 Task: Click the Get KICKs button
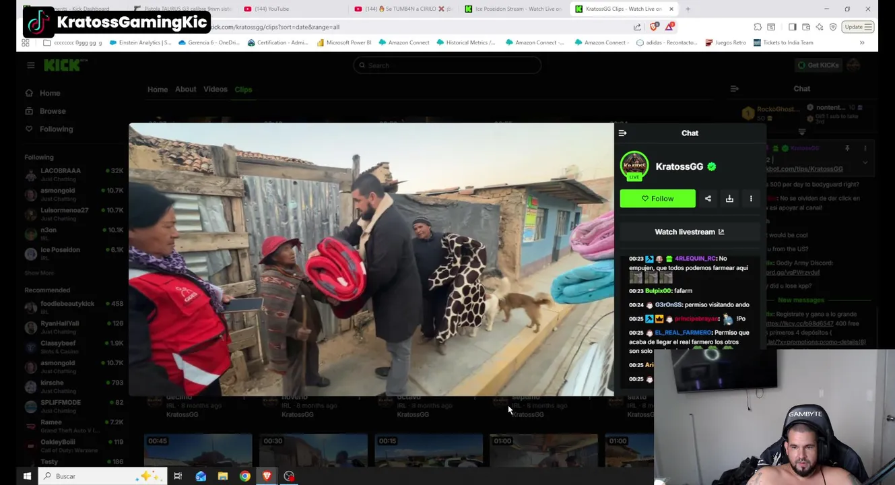tap(818, 65)
